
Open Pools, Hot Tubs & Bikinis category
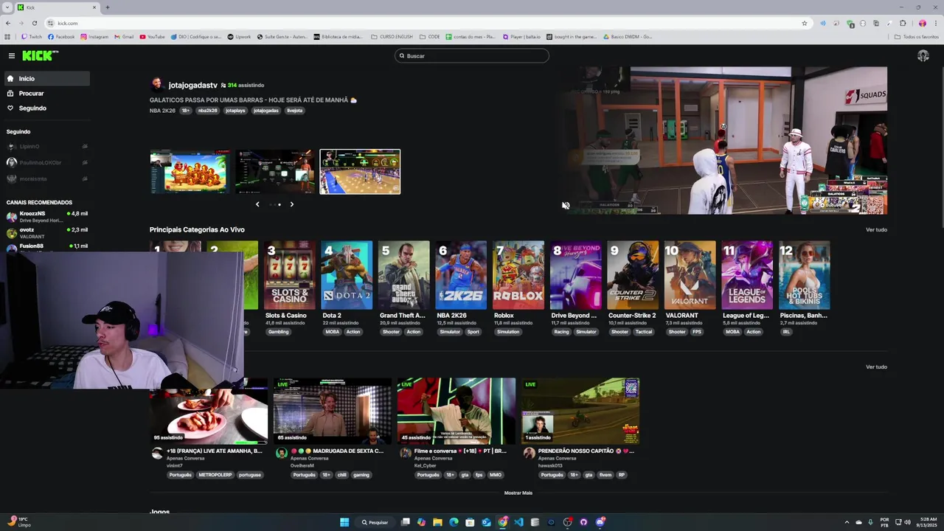coord(805,275)
